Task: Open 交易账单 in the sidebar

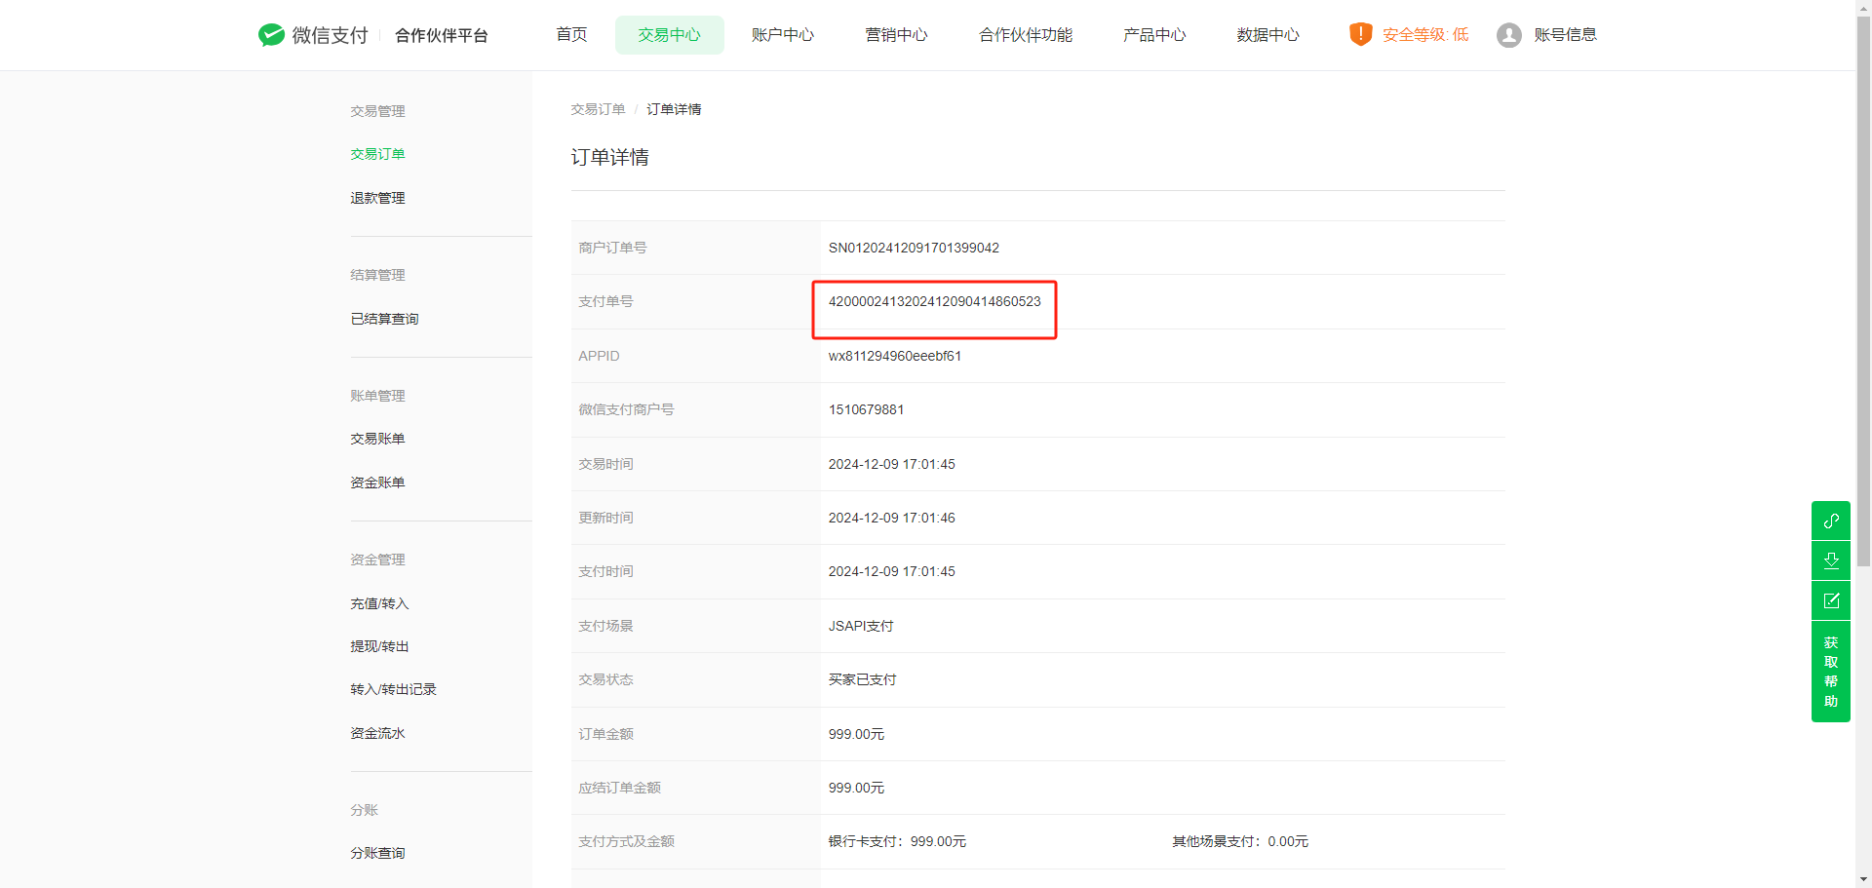Action: 377,439
